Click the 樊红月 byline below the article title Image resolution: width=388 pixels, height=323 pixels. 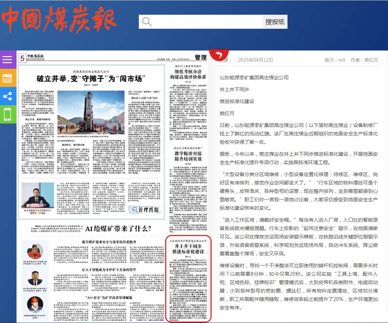(227, 113)
